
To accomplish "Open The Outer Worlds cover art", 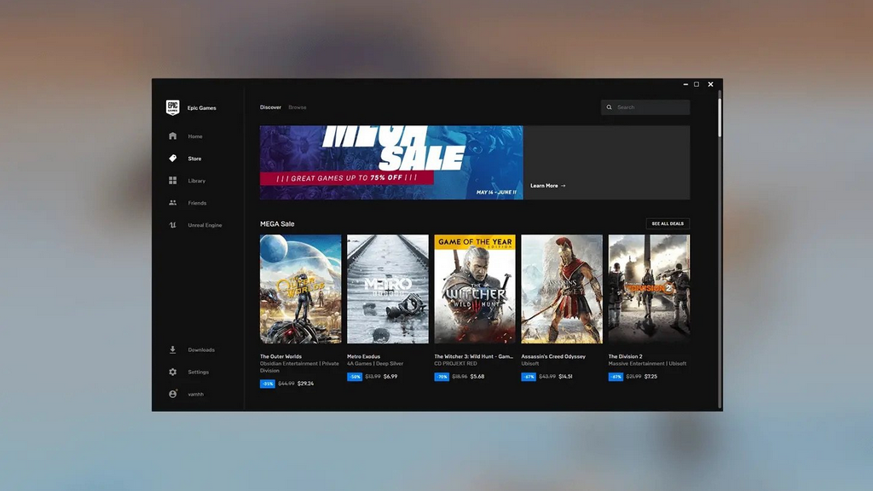I will point(301,289).
